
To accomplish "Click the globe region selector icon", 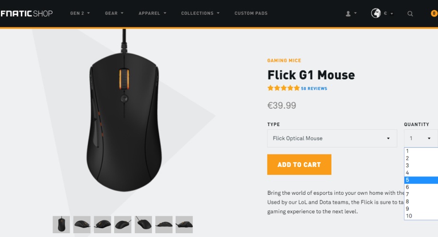I will pyautogui.click(x=375, y=13).
